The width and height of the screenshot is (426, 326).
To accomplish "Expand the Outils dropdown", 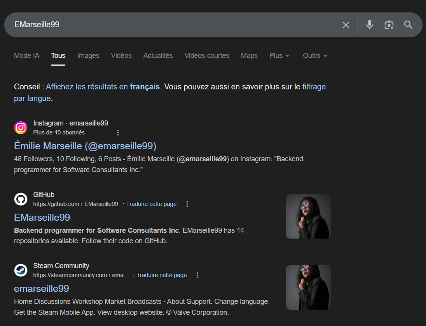I will point(315,56).
